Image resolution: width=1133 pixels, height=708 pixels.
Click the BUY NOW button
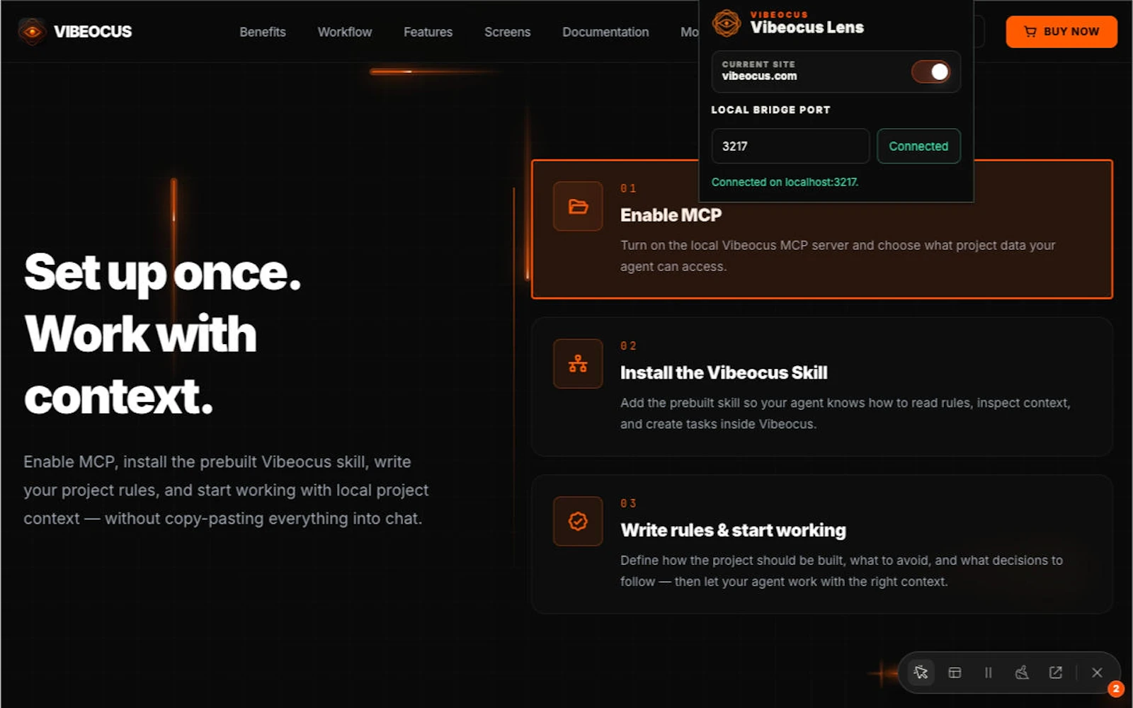[1061, 32]
